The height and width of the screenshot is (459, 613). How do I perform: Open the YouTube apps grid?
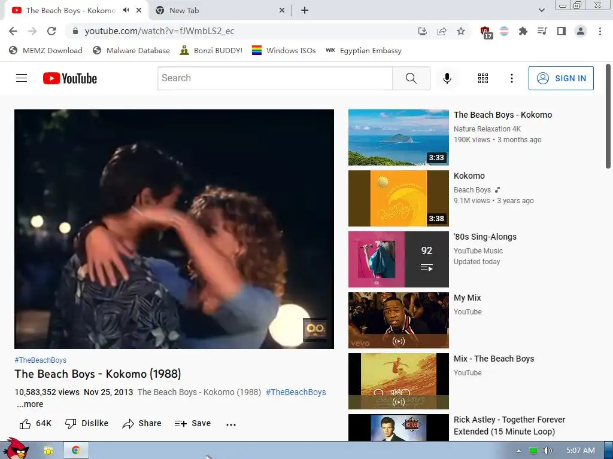pos(483,78)
